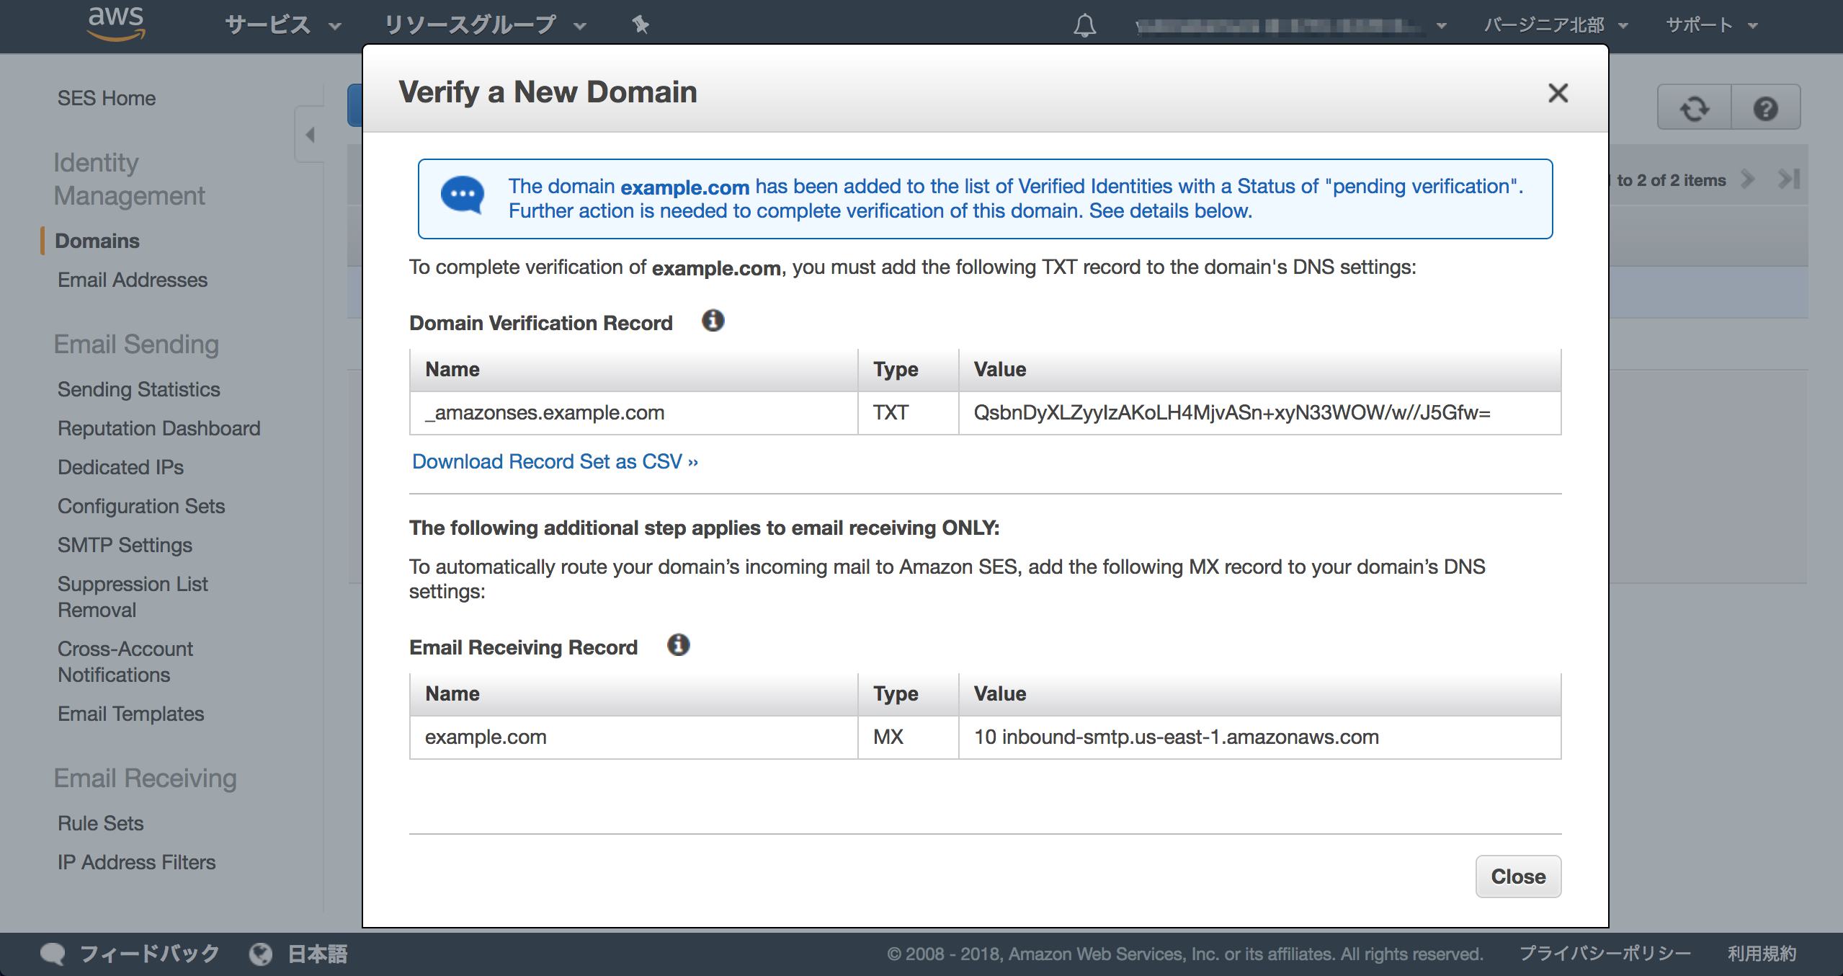This screenshot has height=976, width=1843.
Task: Open Rule Sets
Action: 100,823
